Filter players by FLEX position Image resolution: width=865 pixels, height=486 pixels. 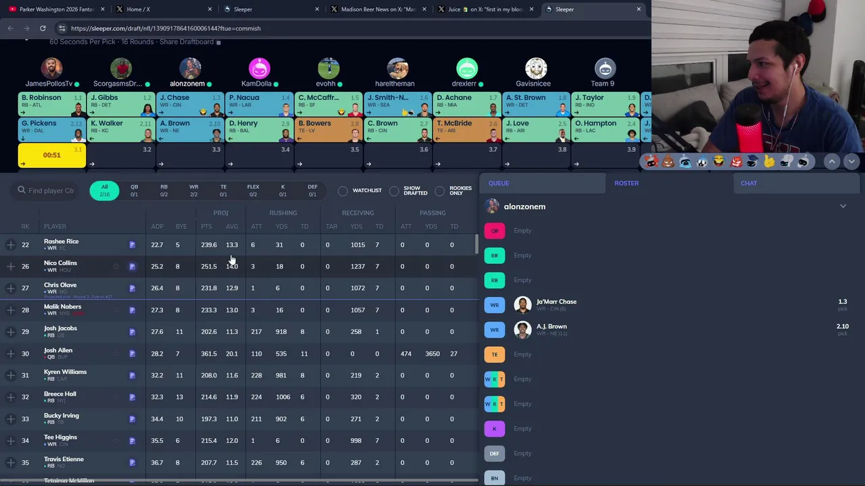253,190
